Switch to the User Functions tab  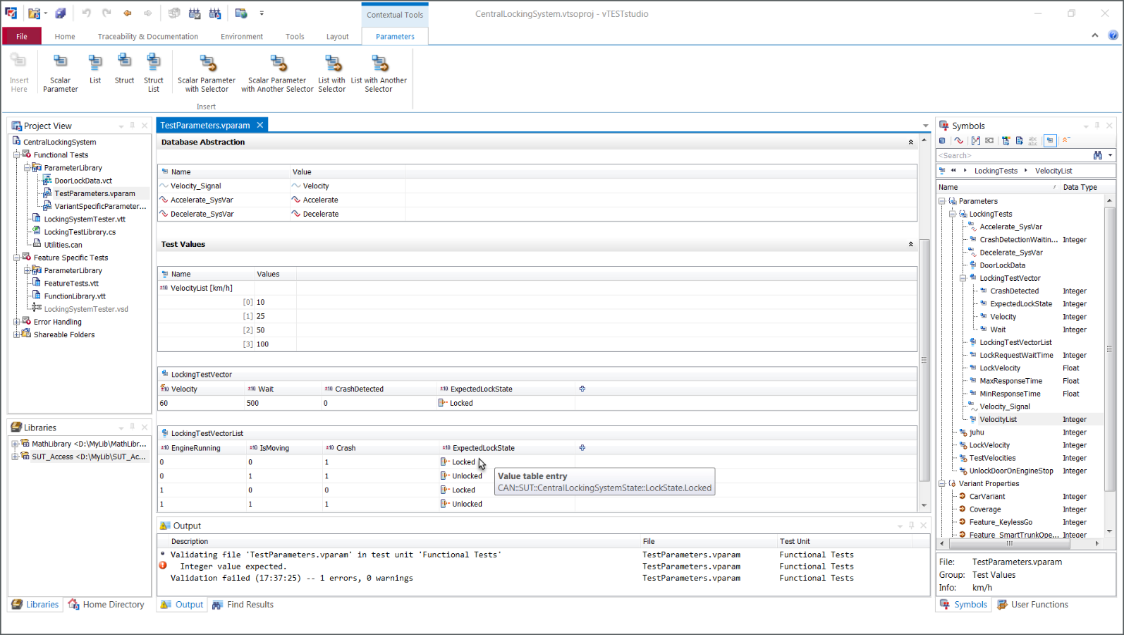pos(1033,604)
